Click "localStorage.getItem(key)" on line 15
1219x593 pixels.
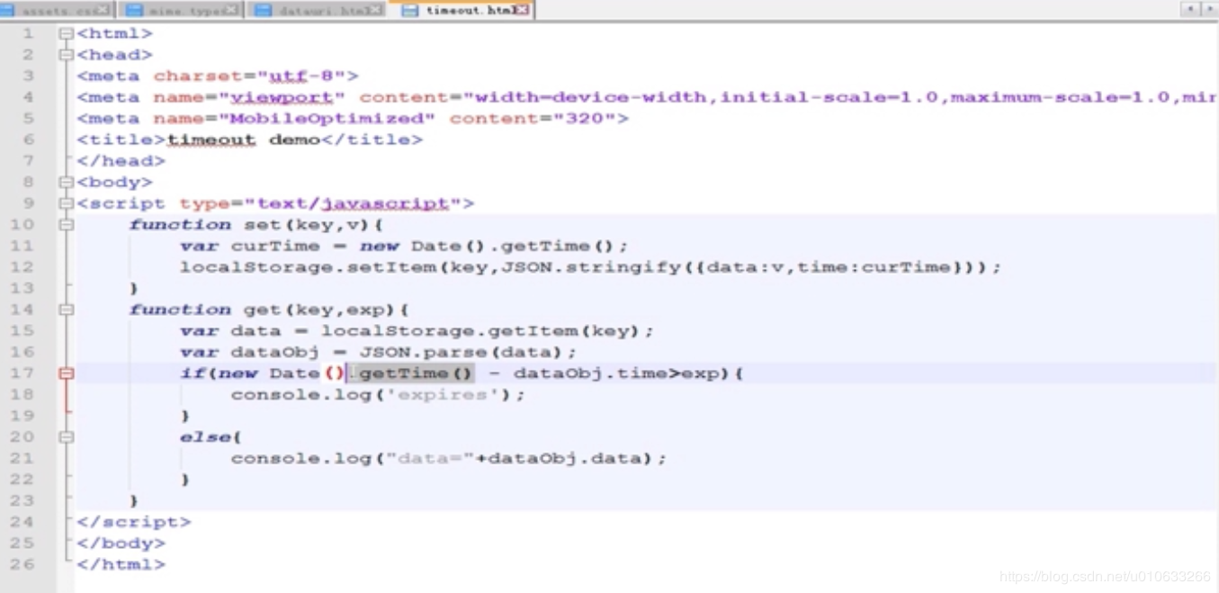[x=480, y=331]
